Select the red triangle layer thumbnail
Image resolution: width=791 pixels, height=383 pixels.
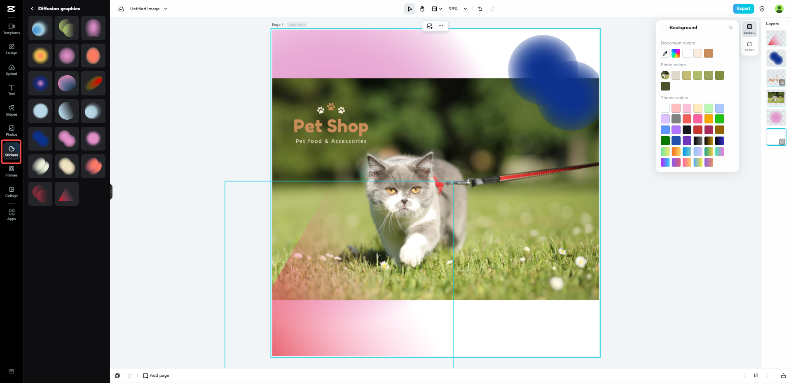point(776,39)
